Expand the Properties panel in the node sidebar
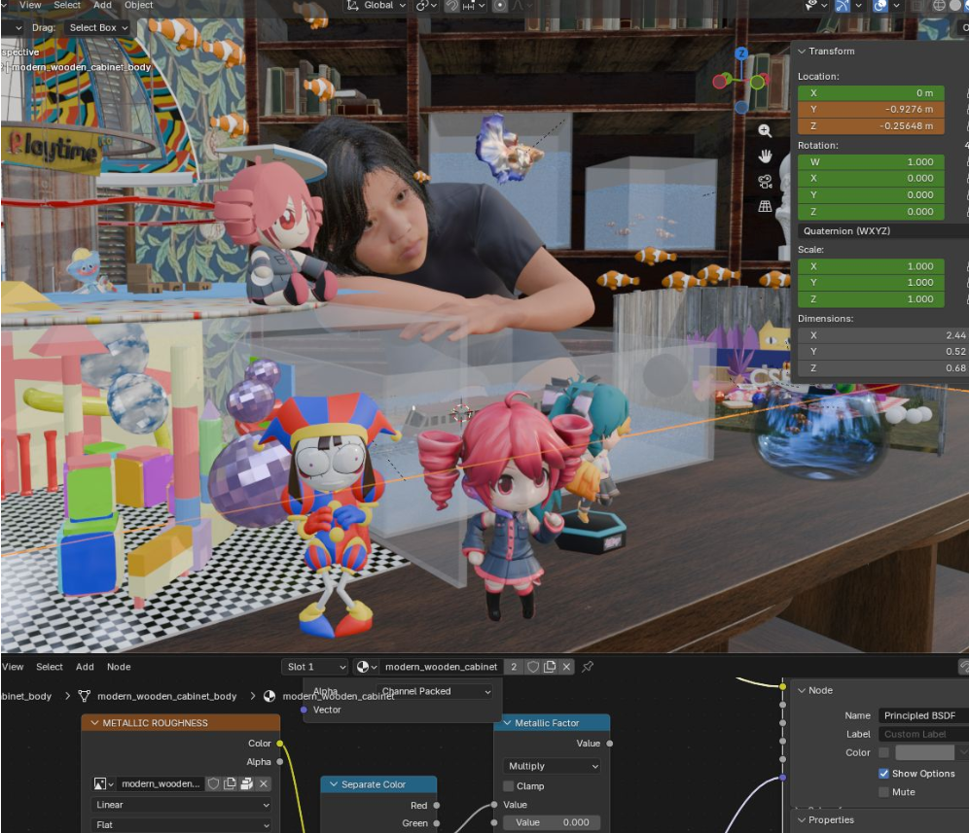Viewport: 969px width, 833px height. tap(802, 820)
